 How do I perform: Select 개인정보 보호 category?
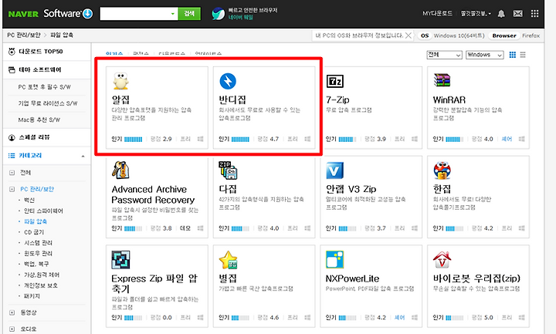(40, 285)
